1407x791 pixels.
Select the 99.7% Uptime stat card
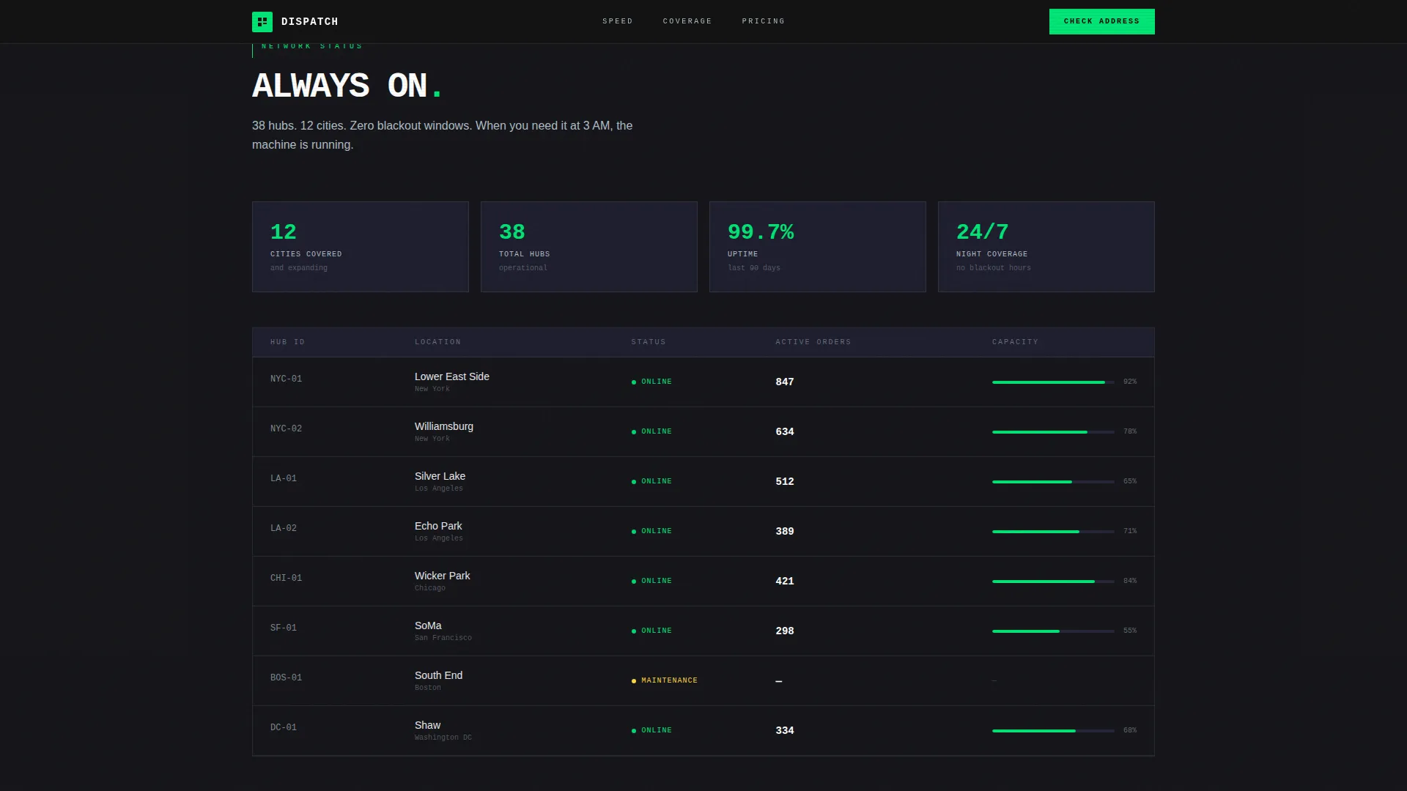818,247
